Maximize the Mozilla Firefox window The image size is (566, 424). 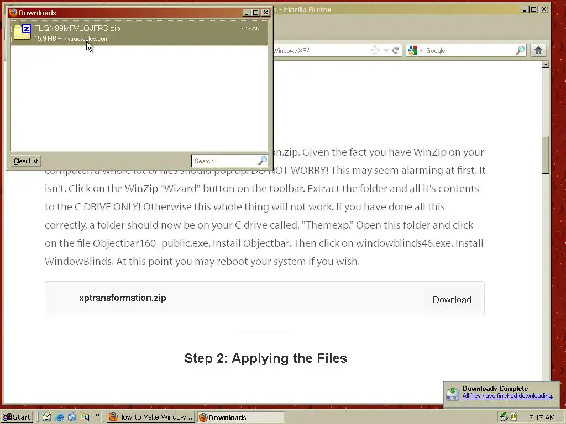pos(534,9)
